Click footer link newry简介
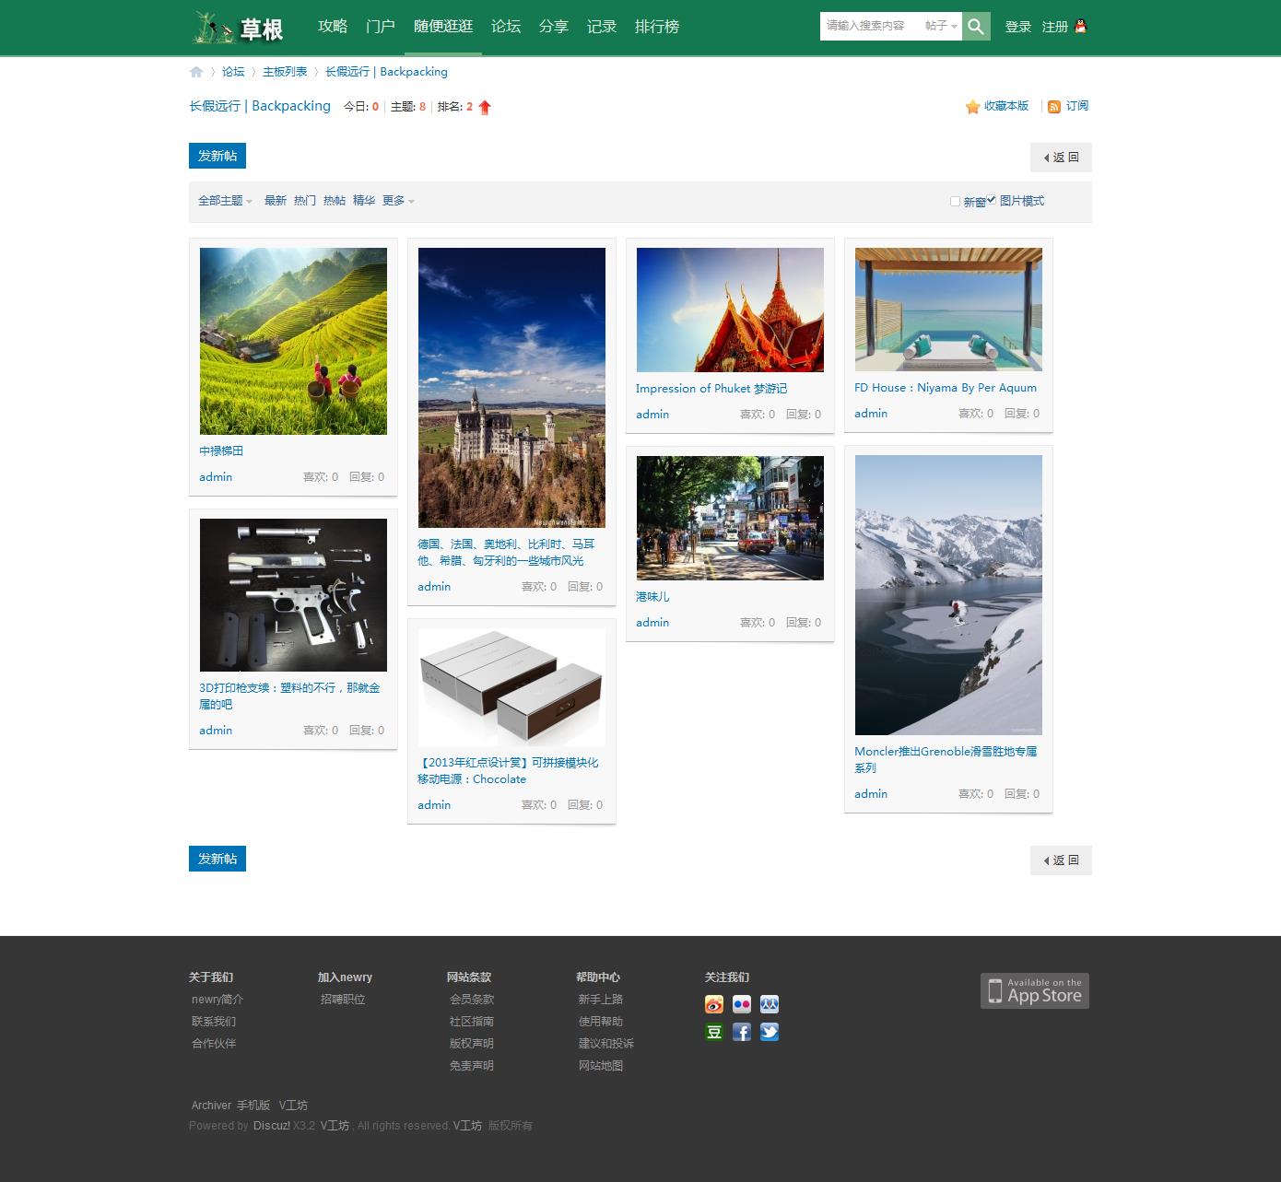1281x1182 pixels. click(217, 1000)
